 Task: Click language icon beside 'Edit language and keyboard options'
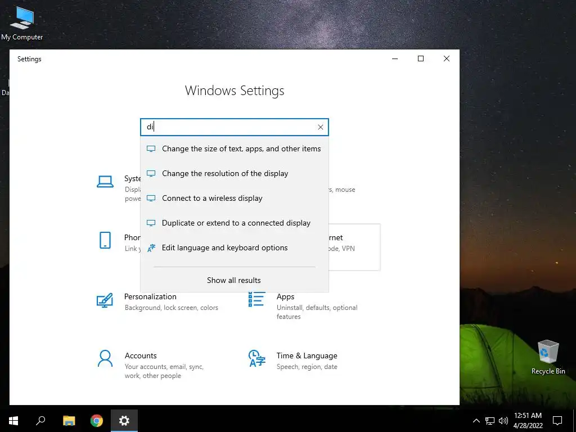coord(151,248)
